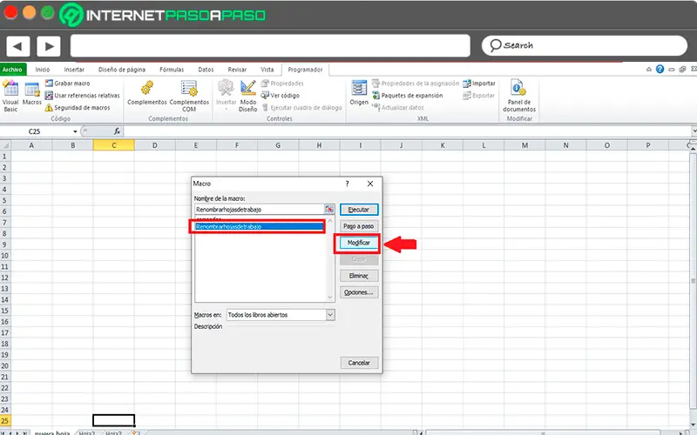
Task: Toggle Usar referencias relativas
Action: tap(83, 95)
